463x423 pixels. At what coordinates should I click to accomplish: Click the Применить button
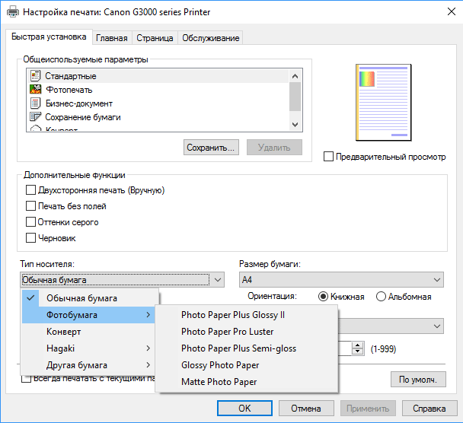click(368, 409)
